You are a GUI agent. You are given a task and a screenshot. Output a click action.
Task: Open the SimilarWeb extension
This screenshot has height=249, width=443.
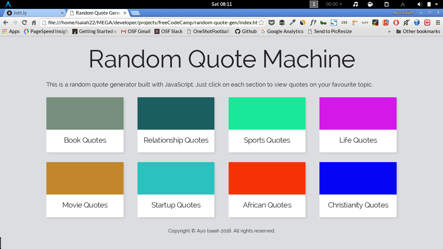(303, 22)
